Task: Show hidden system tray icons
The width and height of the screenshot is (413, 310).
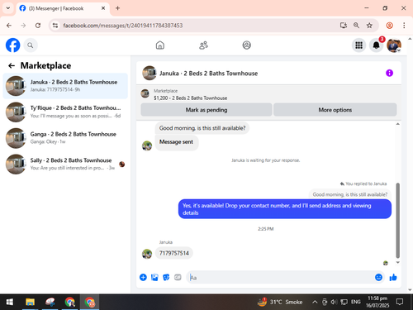Action: point(315,302)
